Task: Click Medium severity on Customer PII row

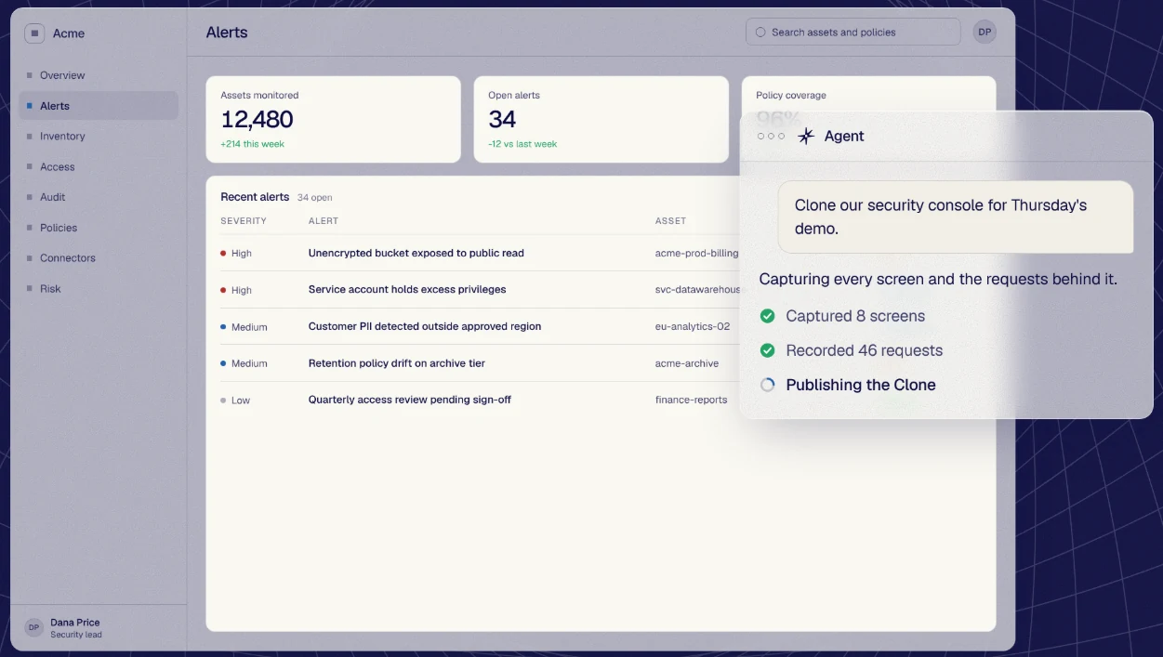Action: click(249, 327)
